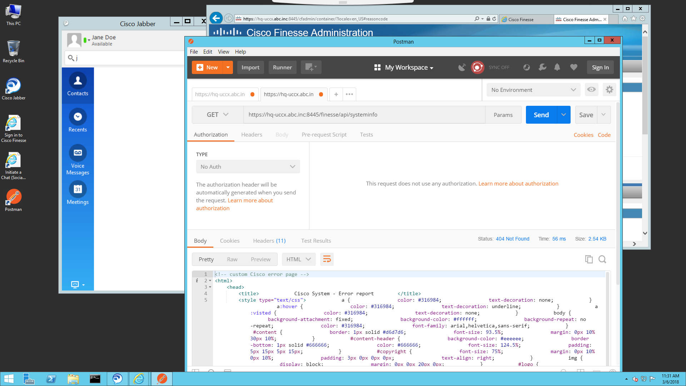The width and height of the screenshot is (686, 386).
Task: Copy response body to clipboard icon
Action: click(589, 259)
